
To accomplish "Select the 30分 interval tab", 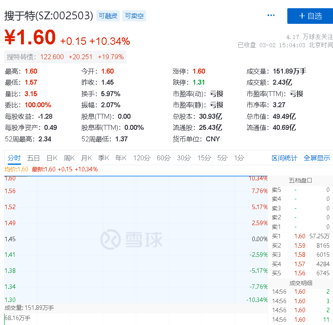I will [x=184, y=158].
